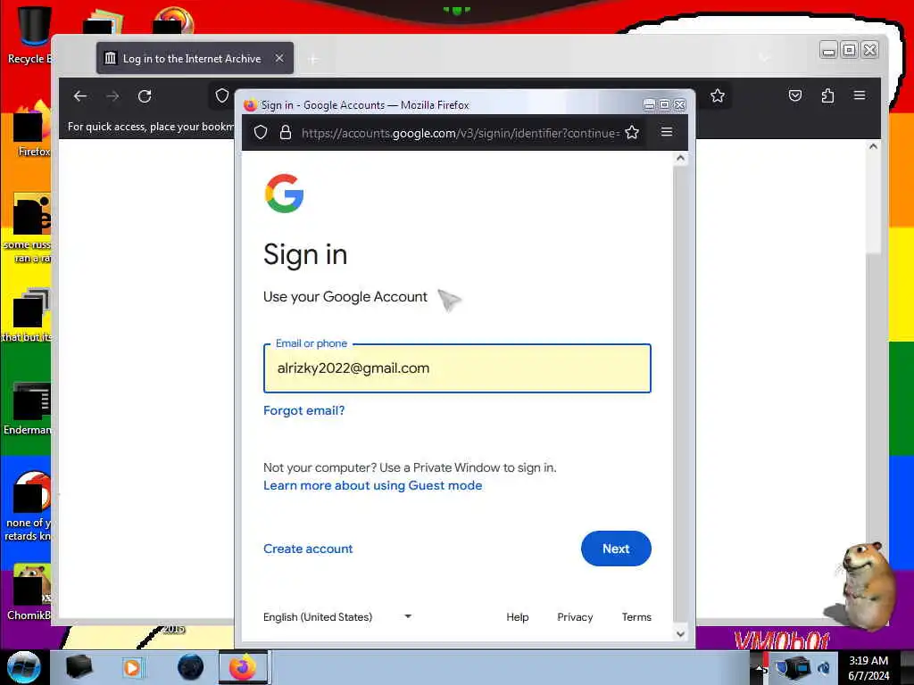This screenshot has height=685, width=914.
Task: Open the ChomikBox desktop icon
Action: 29,592
